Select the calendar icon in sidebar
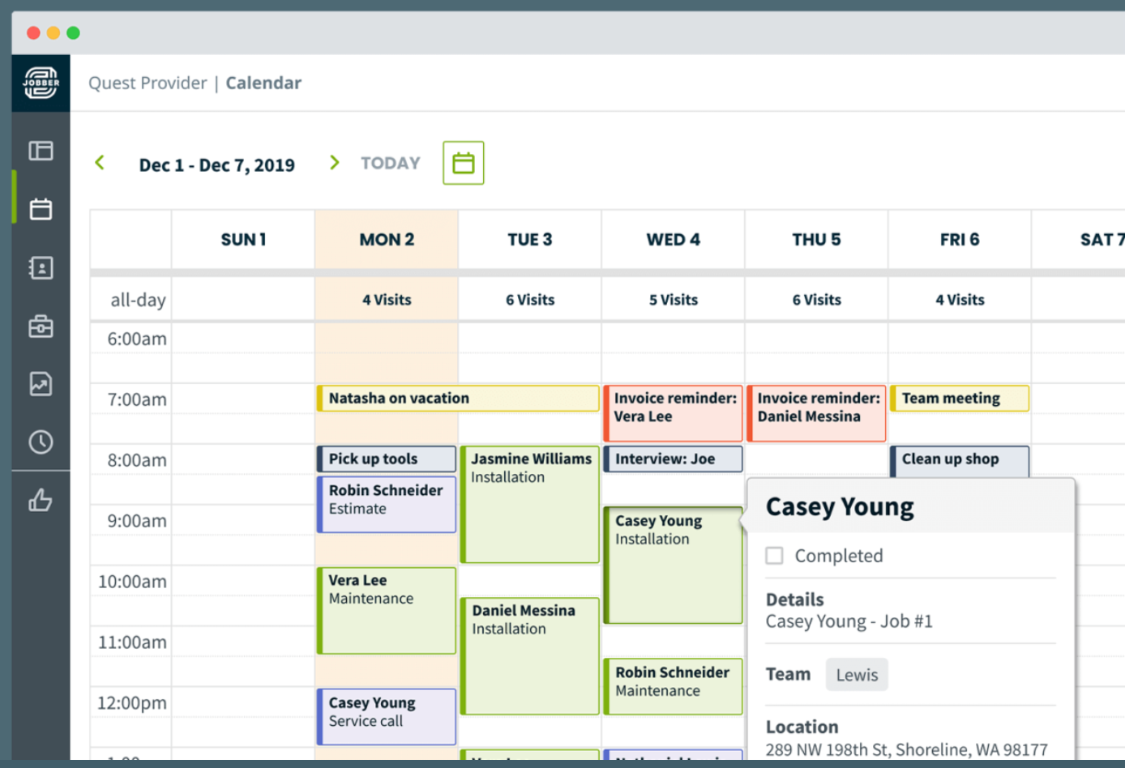The height and width of the screenshot is (768, 1125). (x=41, y=209)
